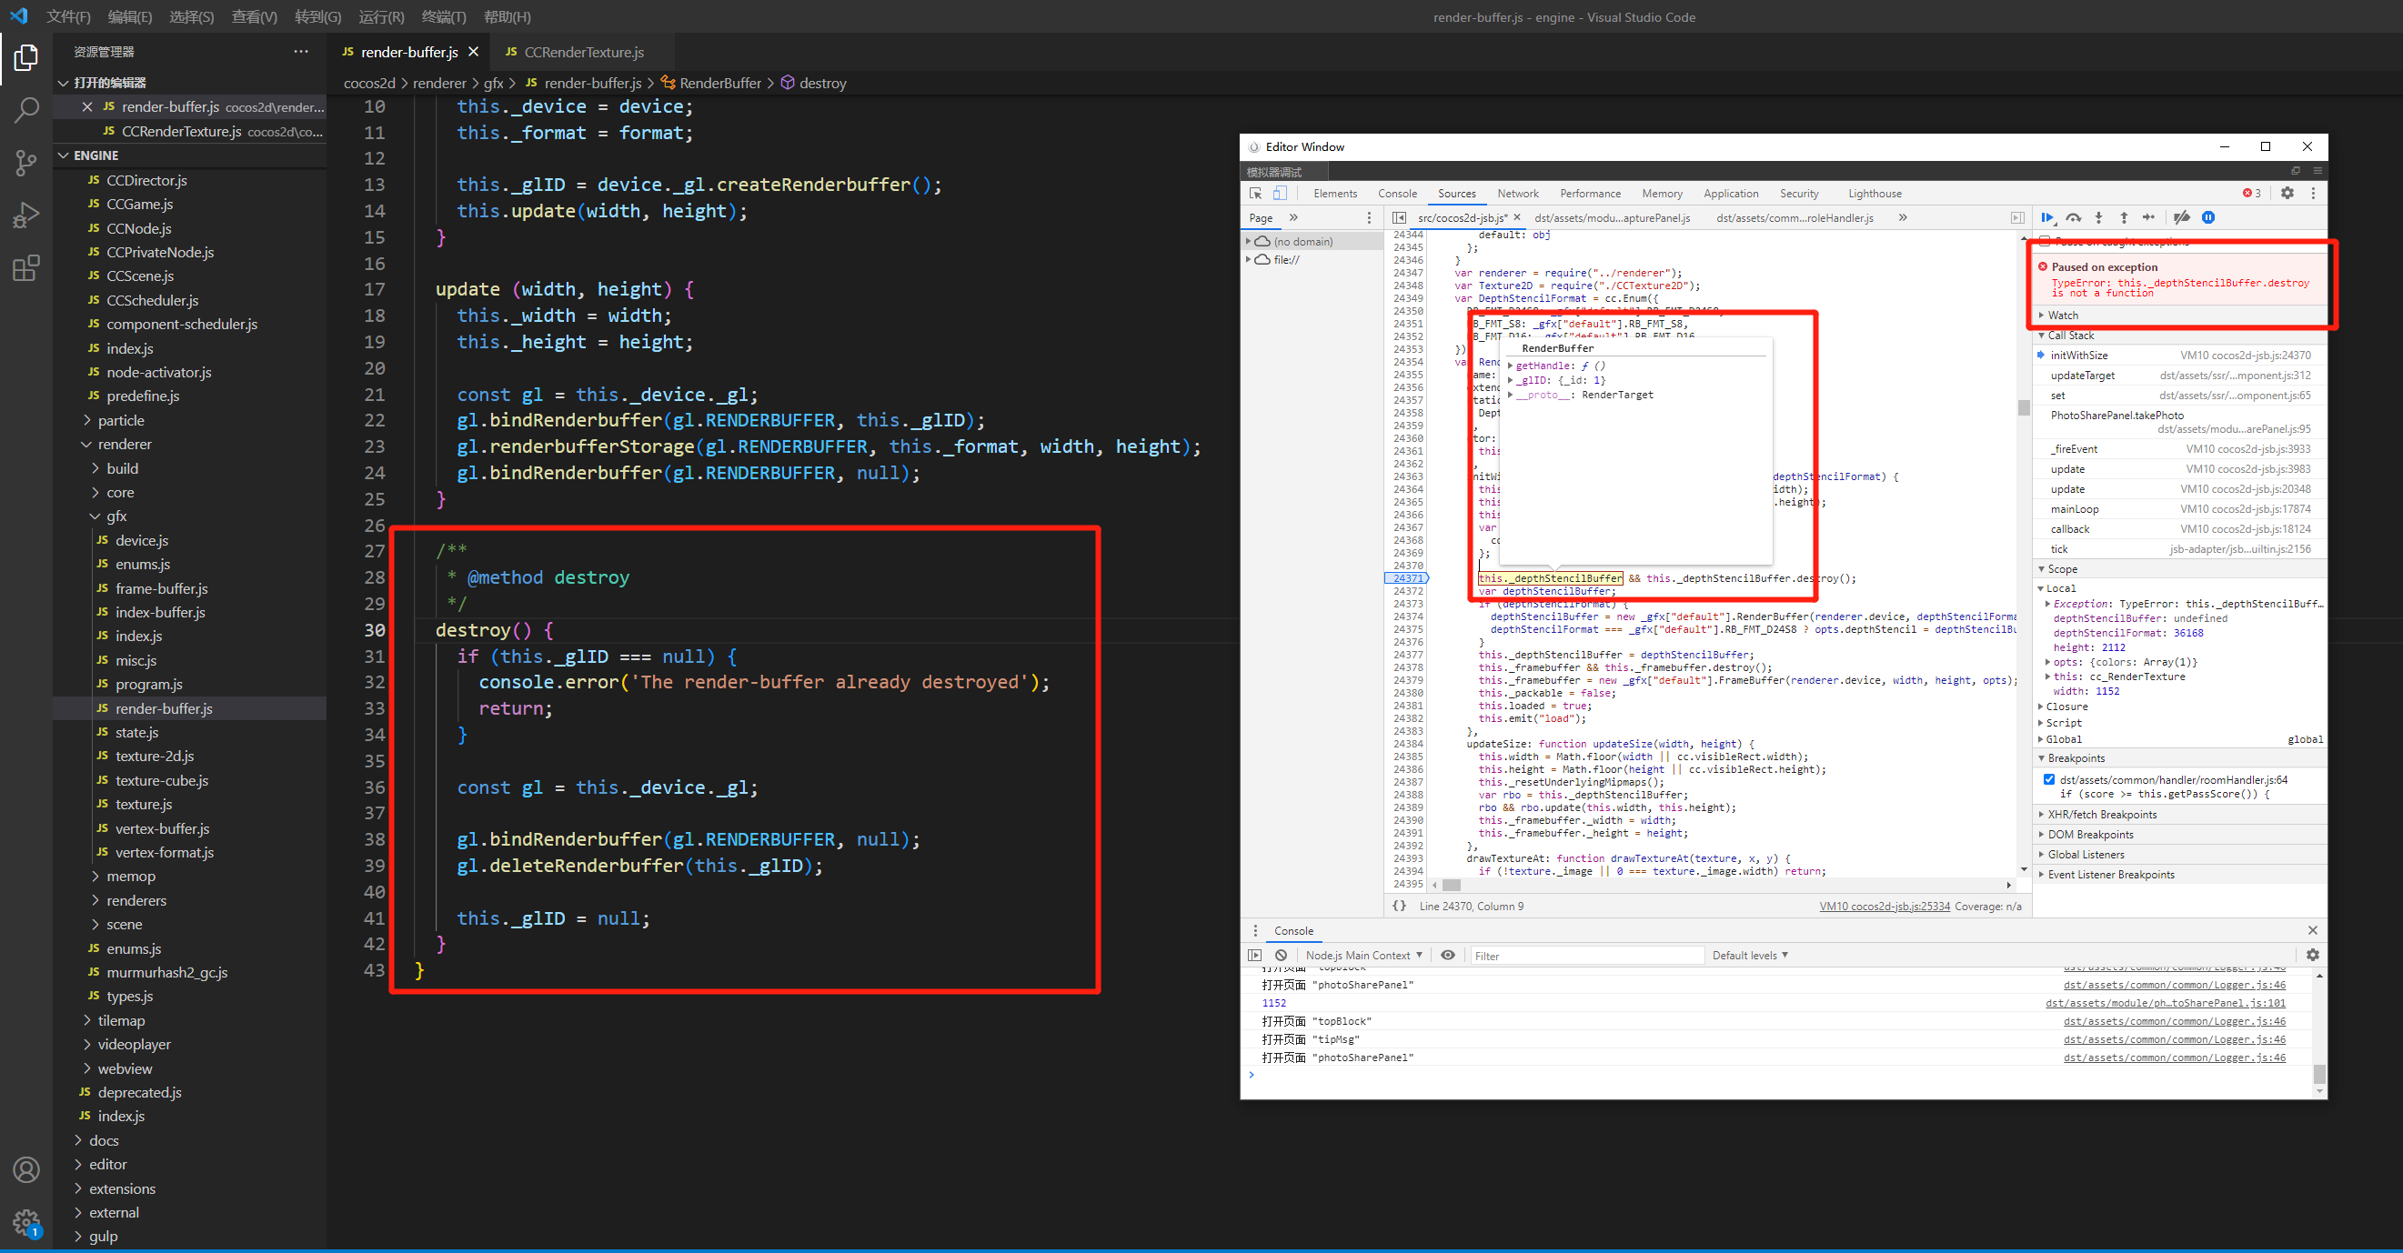Switch to the Network tab
The width and height of the screenshot is (2403, 1253).
(x=1518, y=193)
